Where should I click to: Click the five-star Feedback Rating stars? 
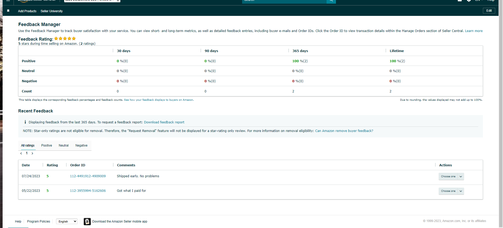coord(65,39)
